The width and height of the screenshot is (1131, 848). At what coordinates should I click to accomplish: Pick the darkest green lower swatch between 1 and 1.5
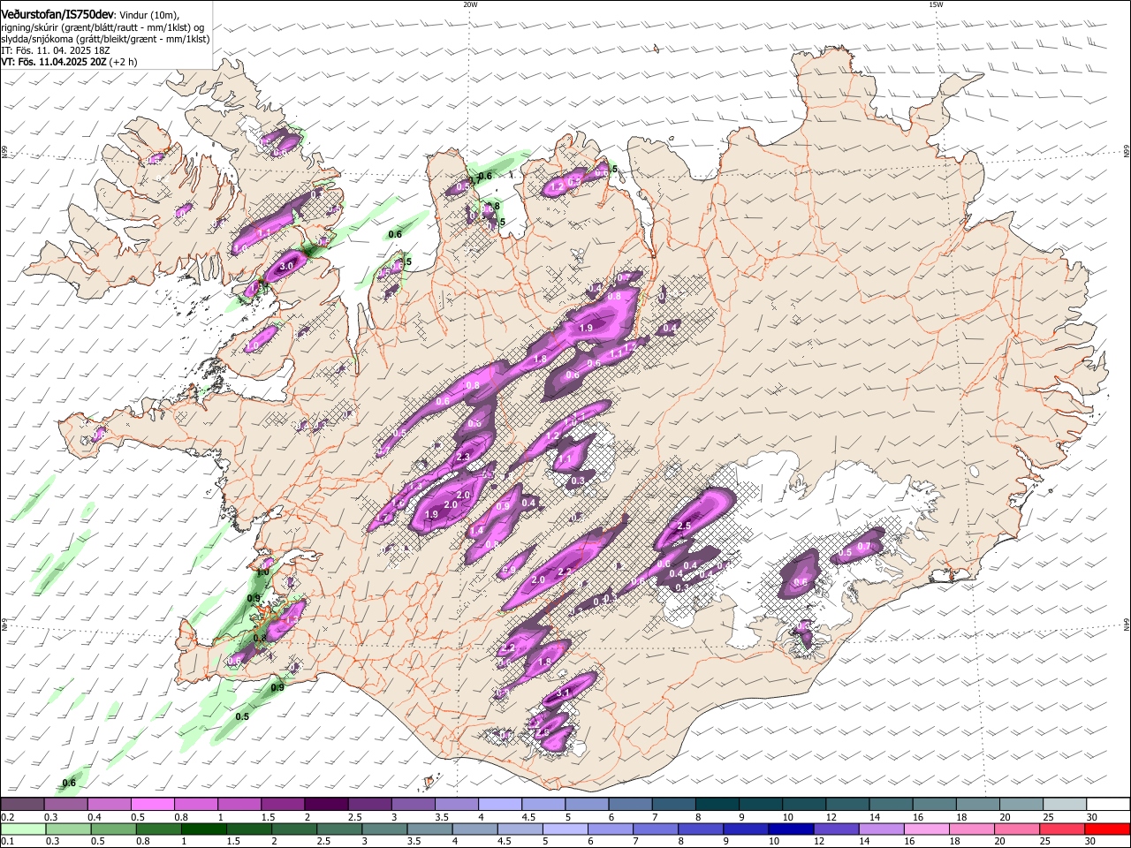pyautogui.click(x=202, y=829)
